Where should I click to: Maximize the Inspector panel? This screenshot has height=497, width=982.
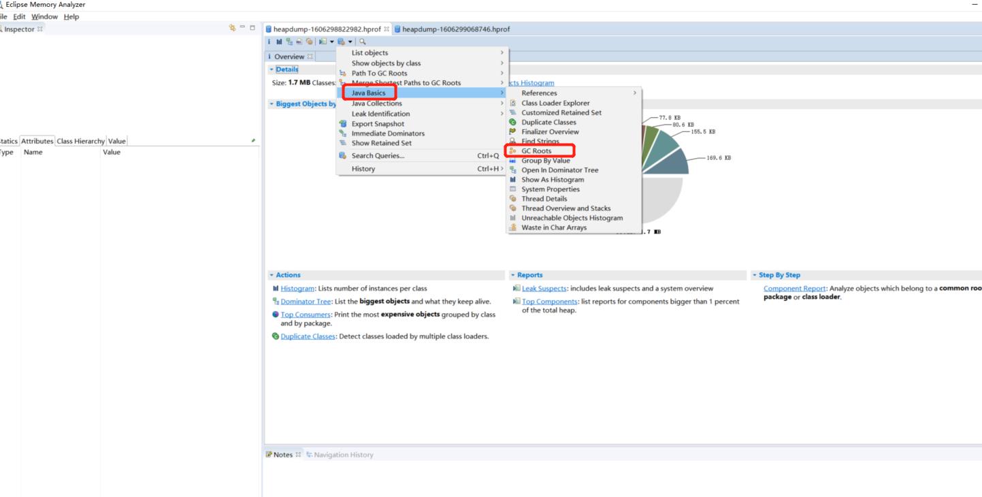pos(252,29)
